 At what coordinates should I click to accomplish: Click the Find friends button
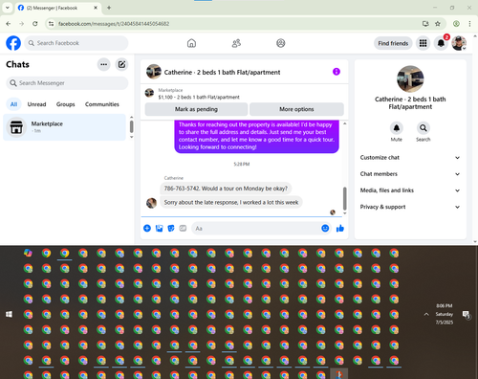point(393,43)
